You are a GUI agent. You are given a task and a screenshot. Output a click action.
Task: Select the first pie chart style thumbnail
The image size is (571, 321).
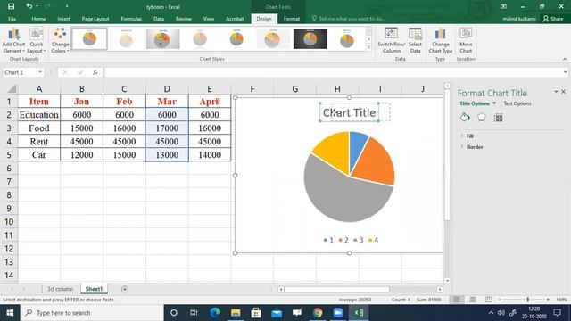point(89,38)
